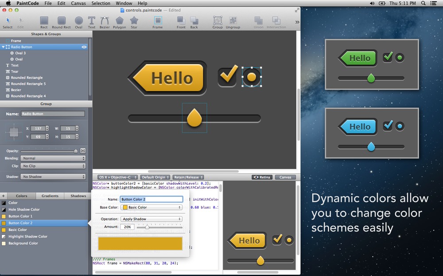443x276 pixels.
Task: Open the Operation Apply Shadow dropdown
Action: click(152, 219)
